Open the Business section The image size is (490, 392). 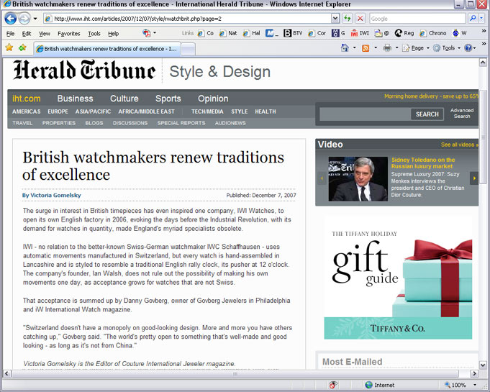(75, 99)
